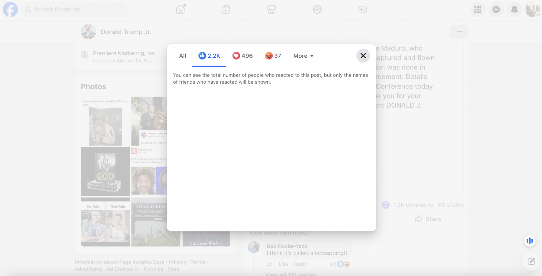The width and height of the screenshot is (542, 276).
Task: Open the page's three-dot options menu
Action: pos(459,32)
